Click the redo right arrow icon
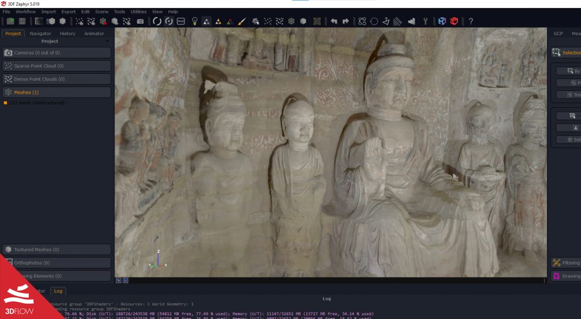 346,21
